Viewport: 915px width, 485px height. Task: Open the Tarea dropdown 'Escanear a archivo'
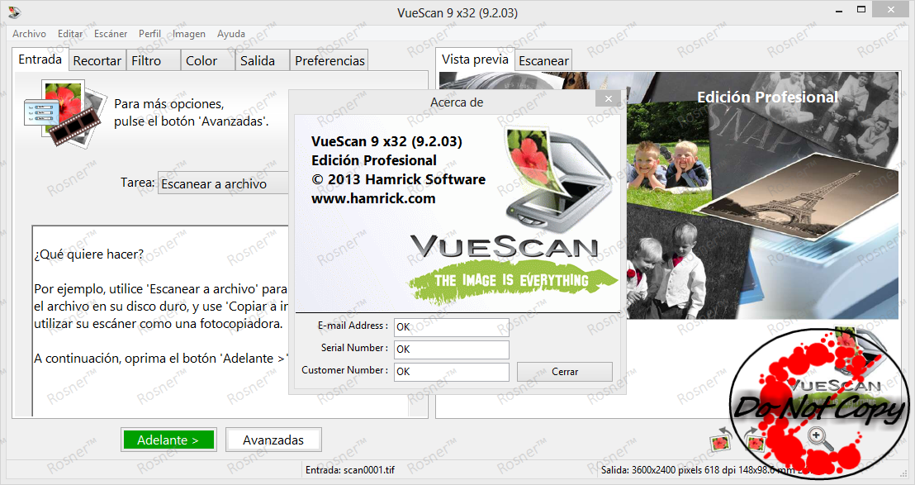point(224,183)
